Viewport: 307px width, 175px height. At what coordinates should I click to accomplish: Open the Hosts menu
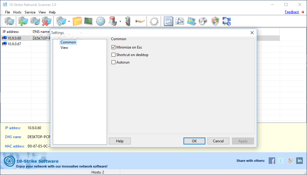17,12
